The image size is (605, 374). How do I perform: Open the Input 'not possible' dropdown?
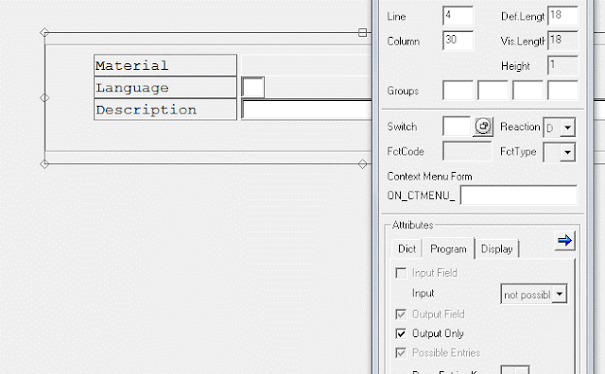click(x=559, y=294)
